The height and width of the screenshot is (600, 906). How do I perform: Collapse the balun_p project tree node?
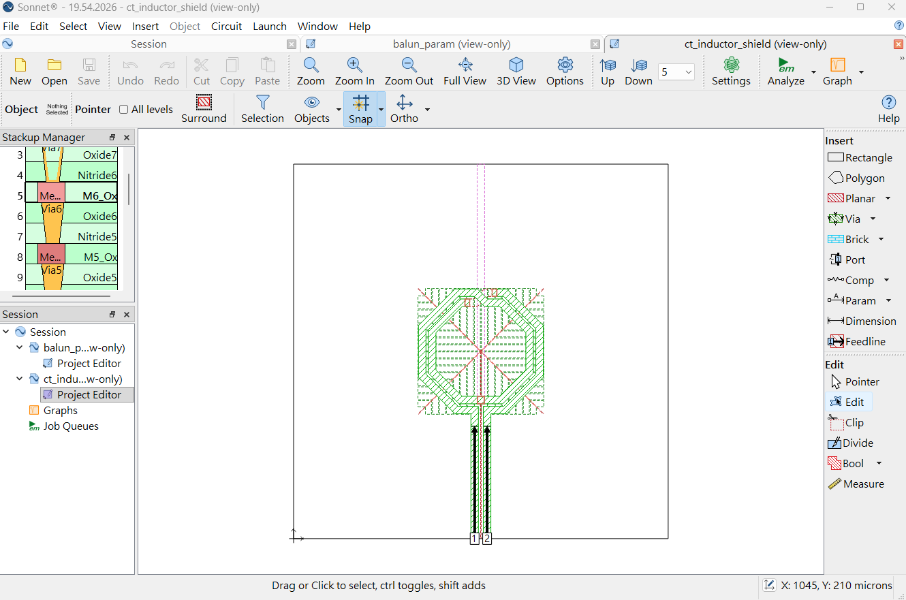[x=20, y=347]
